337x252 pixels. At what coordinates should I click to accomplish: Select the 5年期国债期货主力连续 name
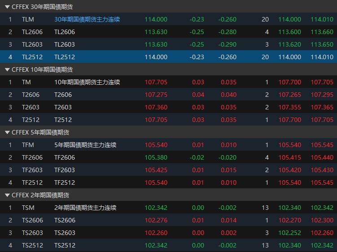tap(85, 145)
